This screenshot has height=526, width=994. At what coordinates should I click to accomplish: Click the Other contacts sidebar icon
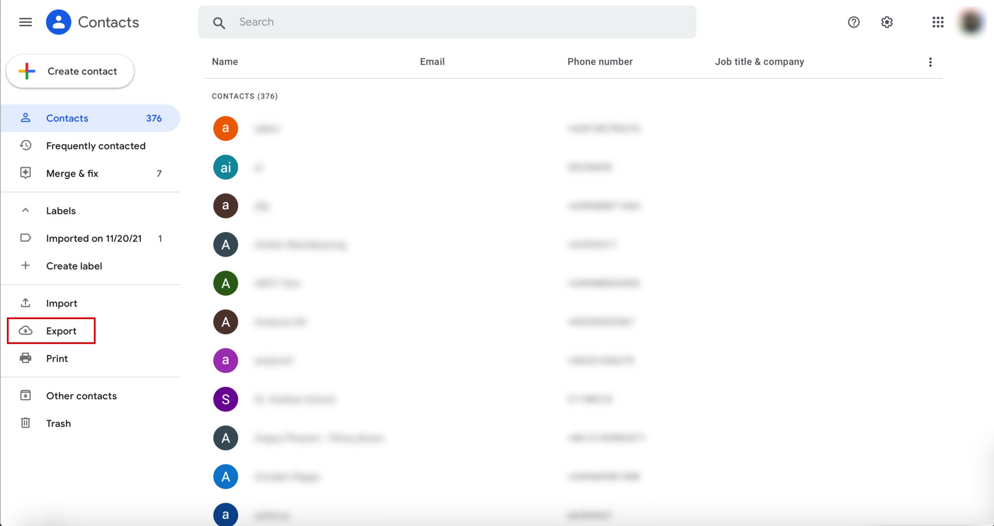point(26,395)
